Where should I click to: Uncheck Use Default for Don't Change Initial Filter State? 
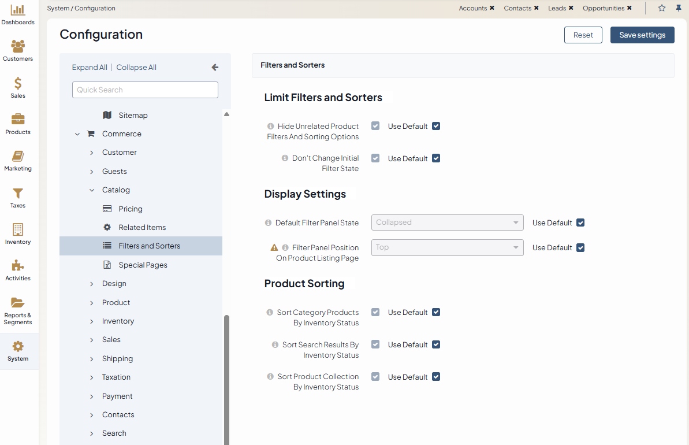[x=436, y=158]
